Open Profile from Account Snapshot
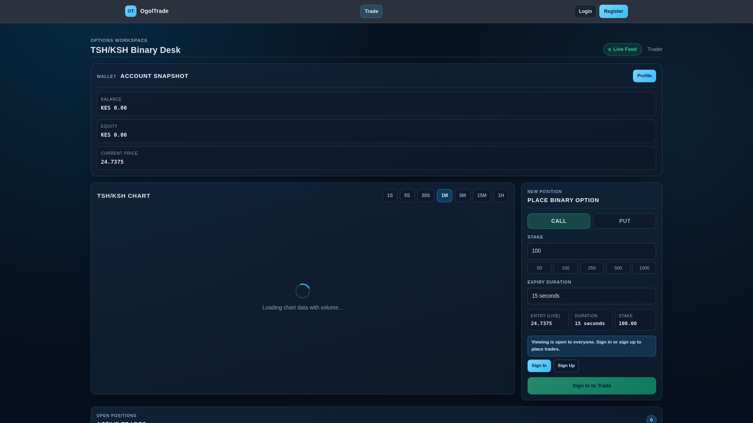 pos(644,76)
